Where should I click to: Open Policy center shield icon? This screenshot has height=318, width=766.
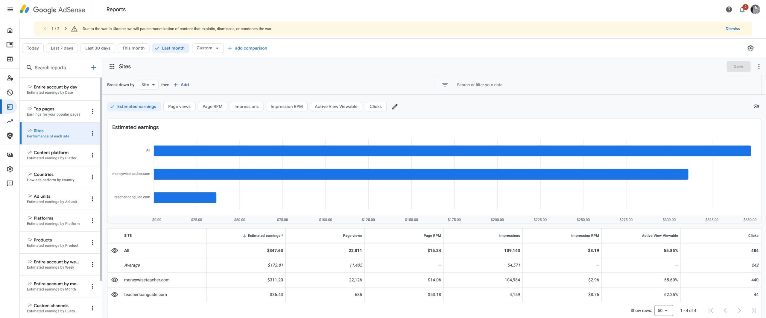pos(10,136)
